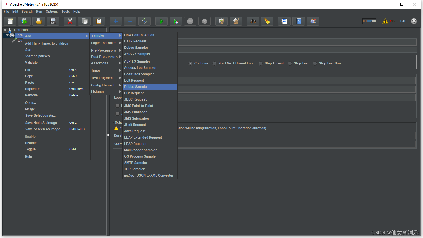
Task: Click Add Think Times to children
Action: 57,44
